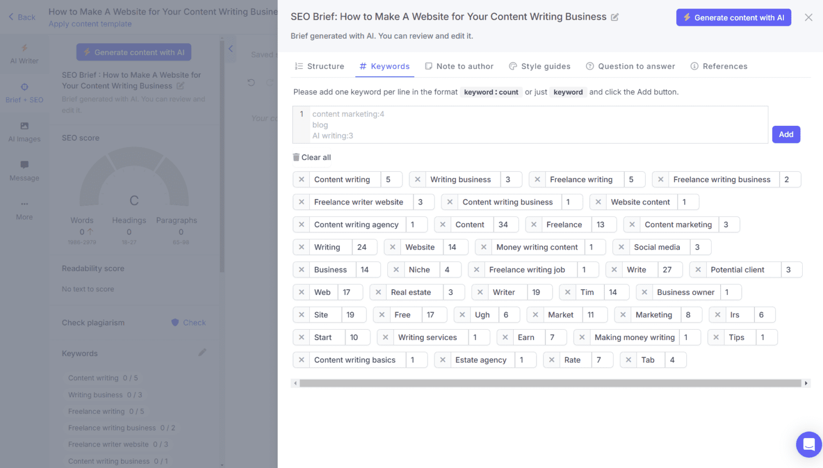Clear all keywords using the trash icon

click(296, 157)
